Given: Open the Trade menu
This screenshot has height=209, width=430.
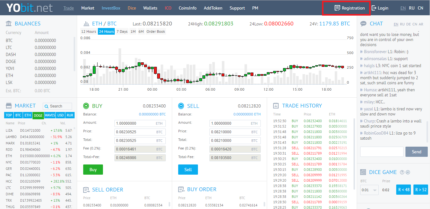Looking at the screenshot, I should (x=69, y=8).
